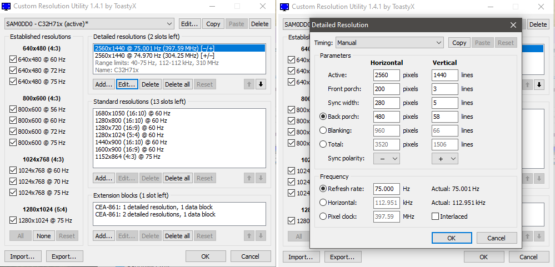Click Export... button in right background window
Screen dimensions: 555x267
coord(343,257)
